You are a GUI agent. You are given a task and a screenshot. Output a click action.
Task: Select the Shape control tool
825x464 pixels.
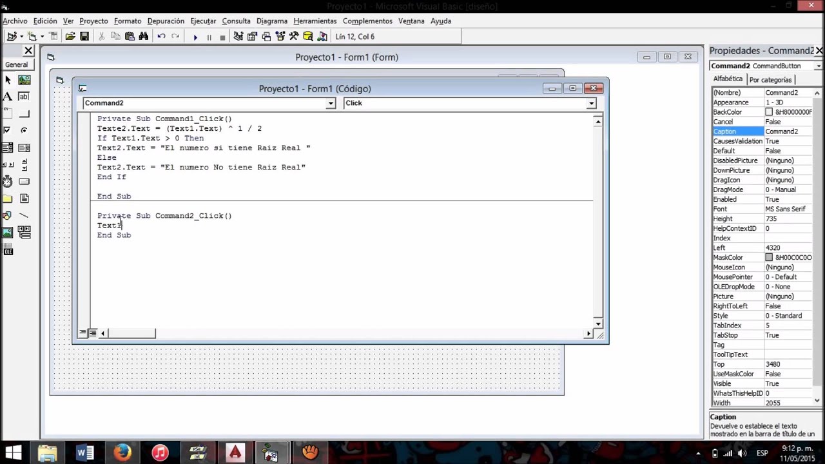pos(8,215)
